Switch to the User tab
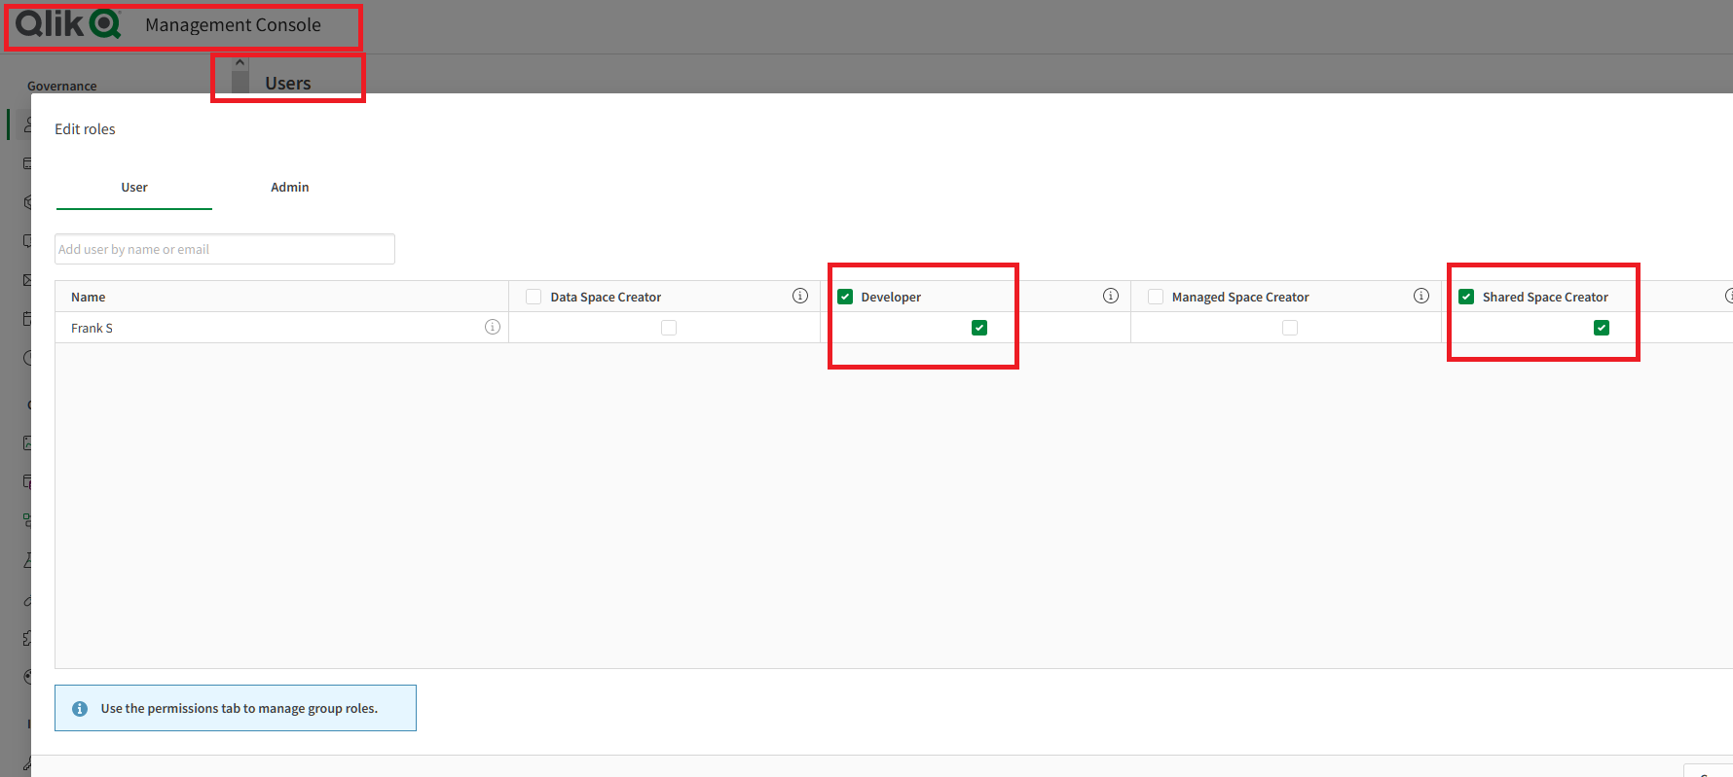The width and height of the screenshot is (1733, 777). point(134,188)
